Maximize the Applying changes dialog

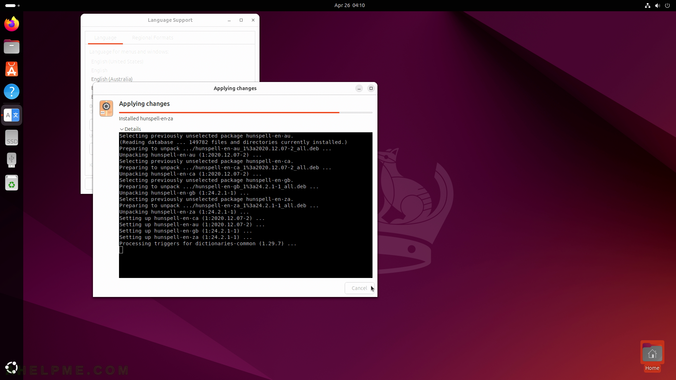(x=371, y=88)
